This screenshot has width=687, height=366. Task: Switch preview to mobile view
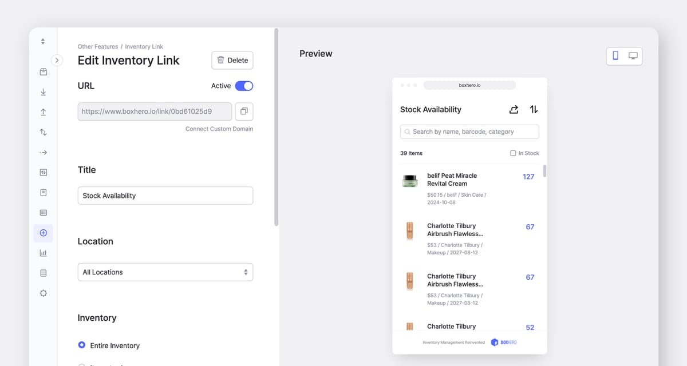click(615, 55)
